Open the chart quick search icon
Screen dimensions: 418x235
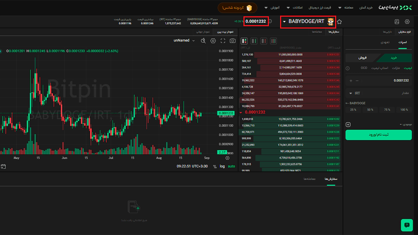pos(203,41)
